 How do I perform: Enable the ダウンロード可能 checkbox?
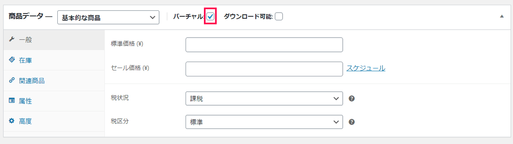pyautogui.click(x=279, y=16)
